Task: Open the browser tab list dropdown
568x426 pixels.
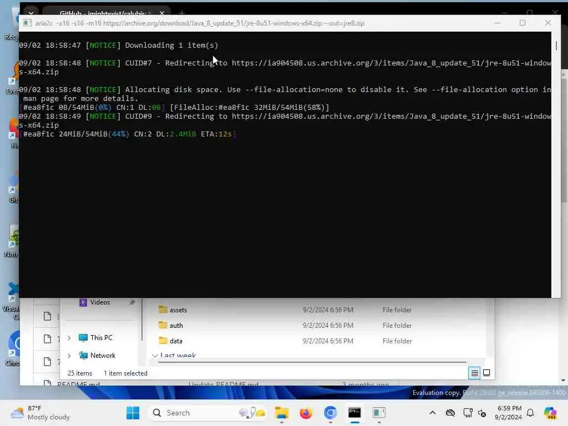Action: click(31, 13)
